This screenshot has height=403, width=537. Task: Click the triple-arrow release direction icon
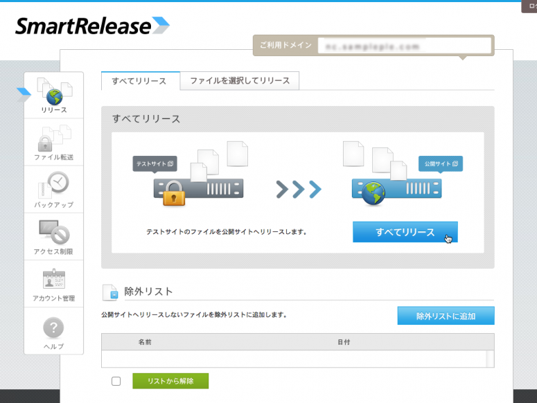pos(299,189)
